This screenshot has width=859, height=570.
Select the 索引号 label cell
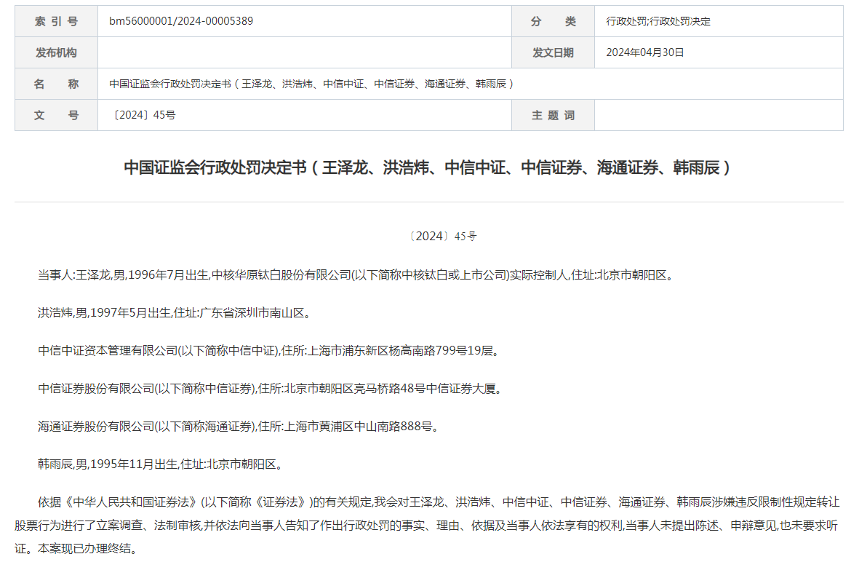57,21
